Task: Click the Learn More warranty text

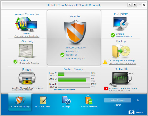Action: [x=24, y=60]
